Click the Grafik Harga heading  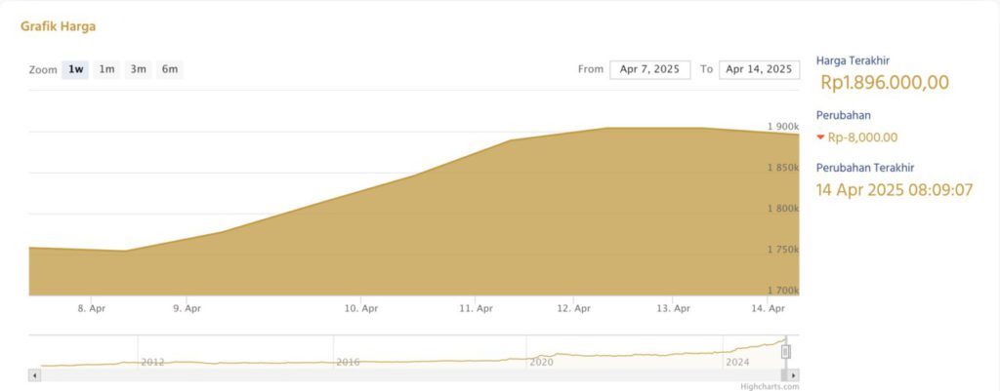(58, 26)
